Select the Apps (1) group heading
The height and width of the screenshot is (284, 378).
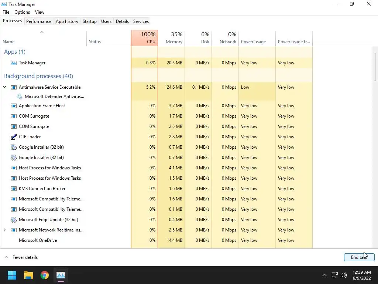click(15, 52)
